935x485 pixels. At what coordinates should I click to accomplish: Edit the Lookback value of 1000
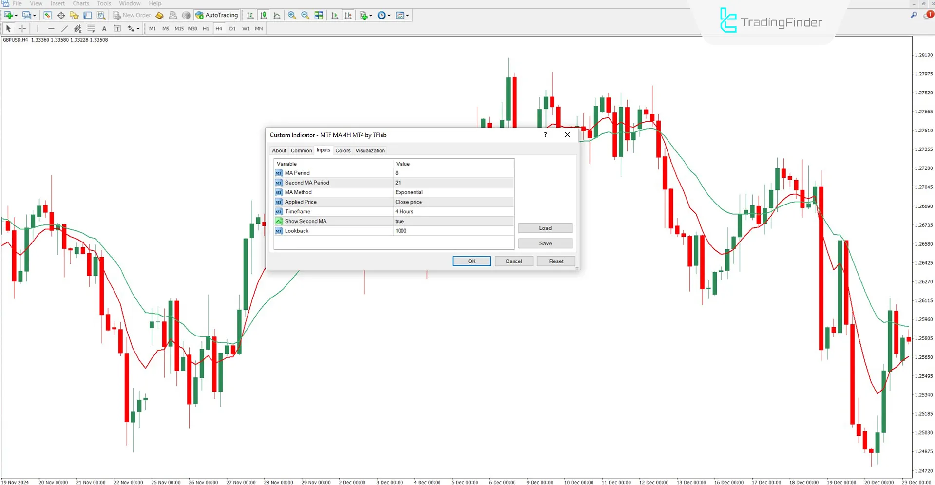pos(453,231)
